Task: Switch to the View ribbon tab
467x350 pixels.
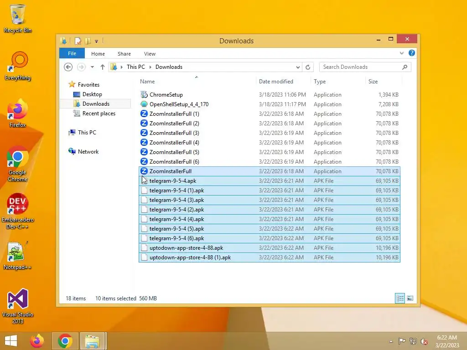Action: click(150, 54)
